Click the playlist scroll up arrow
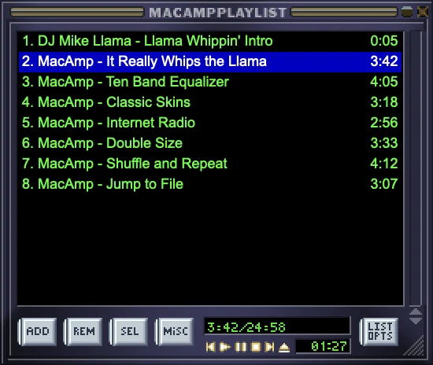Viewport: 433px width, 365px height. 416,312
